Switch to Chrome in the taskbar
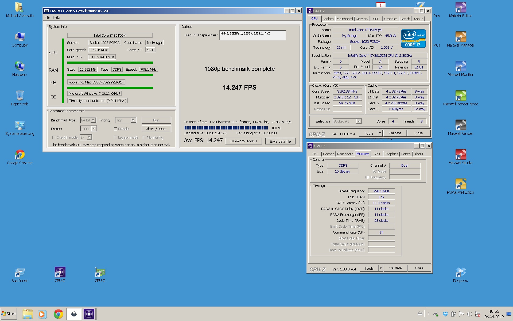This screenshot has height=321, width=513. tap(58, 314)
